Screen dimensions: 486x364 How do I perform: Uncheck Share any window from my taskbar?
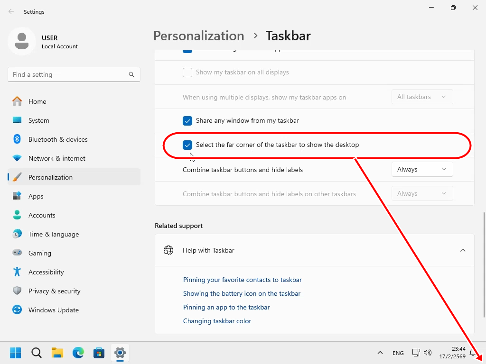tap(187, 120)
